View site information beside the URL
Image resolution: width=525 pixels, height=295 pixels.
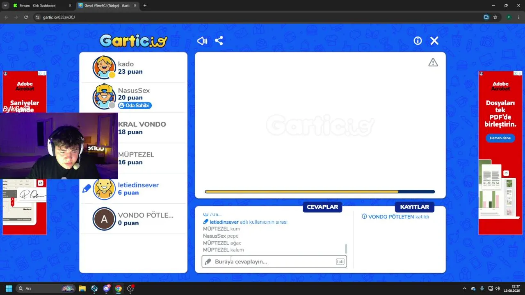(x=38, y=17)
